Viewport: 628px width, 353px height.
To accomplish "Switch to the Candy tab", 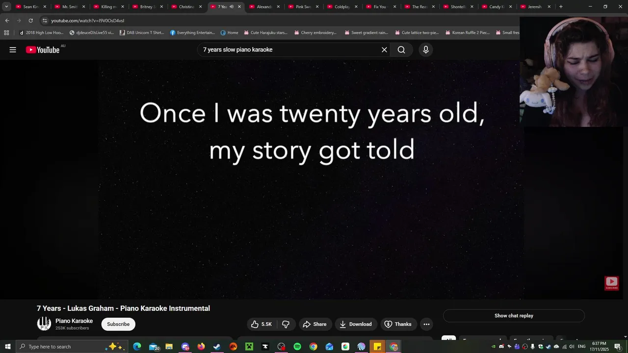I will coord(497,7).
